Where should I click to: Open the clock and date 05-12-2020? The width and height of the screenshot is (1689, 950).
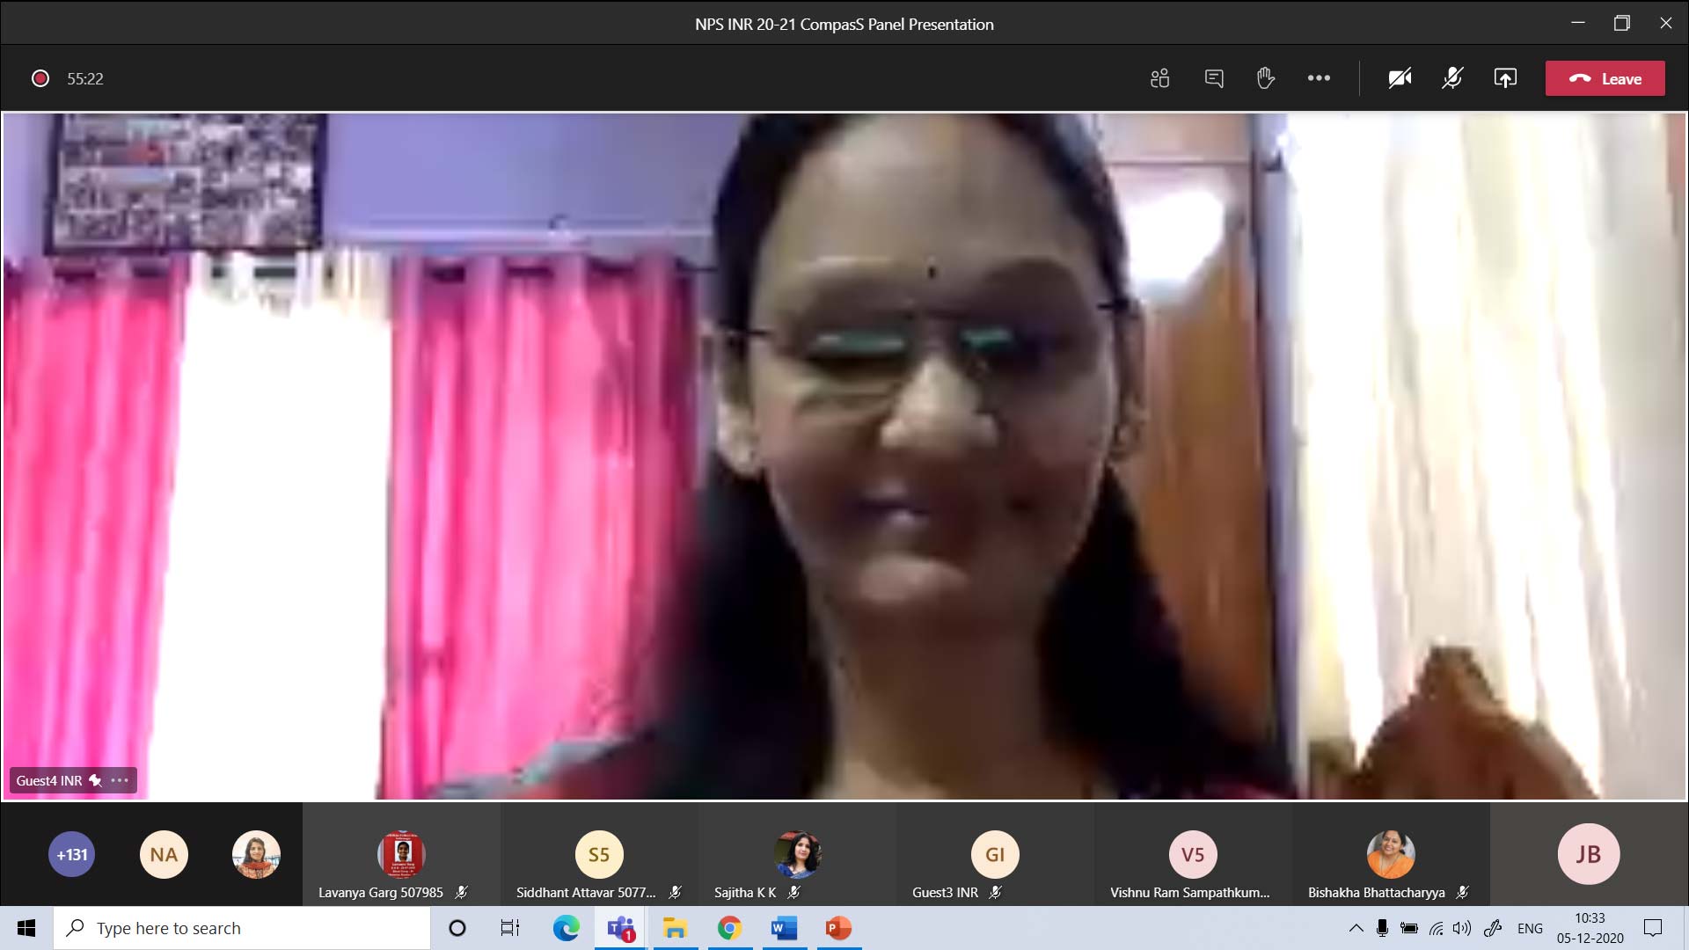click(1590, 928)
